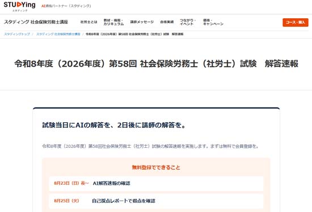Go to スタディング 社会保険労務士講座 breadcrumb
The height and width of the screenshot is (212, 312).
click(58, 34)
